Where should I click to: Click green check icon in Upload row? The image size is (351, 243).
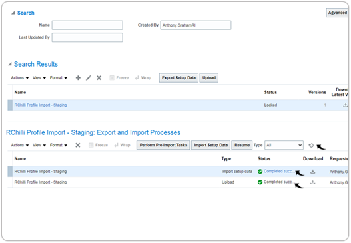point(260,182)
